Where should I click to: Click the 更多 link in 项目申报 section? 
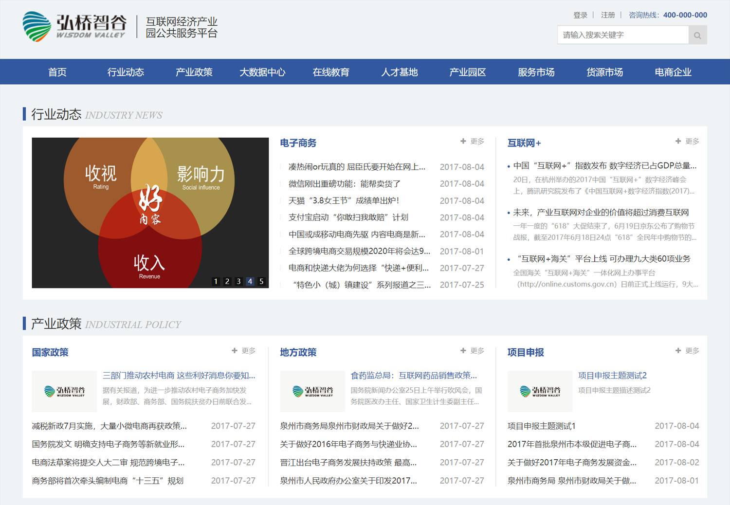692,350
